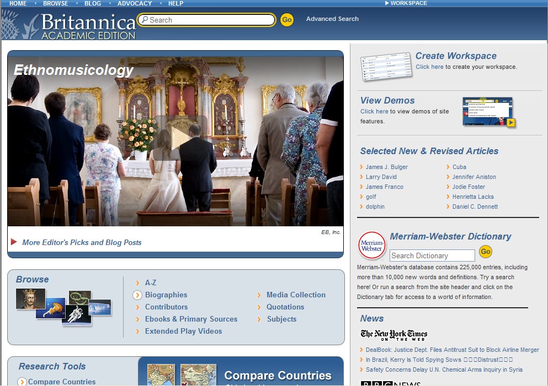Screen dimensions: 548x386
Task: Open the Media Collection link
Action: (296, 295)
